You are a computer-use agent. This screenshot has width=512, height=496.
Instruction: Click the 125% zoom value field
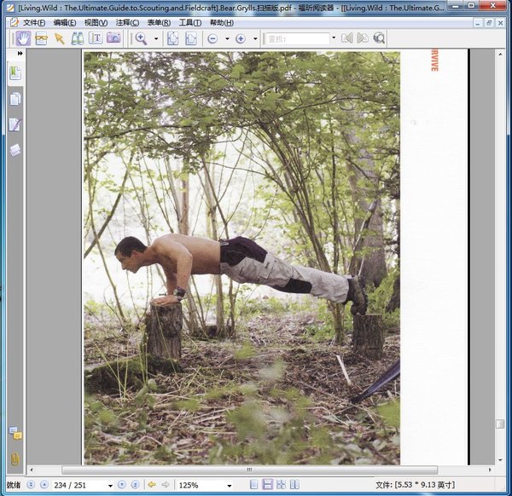pyautogui.click(x=201, y=485)
